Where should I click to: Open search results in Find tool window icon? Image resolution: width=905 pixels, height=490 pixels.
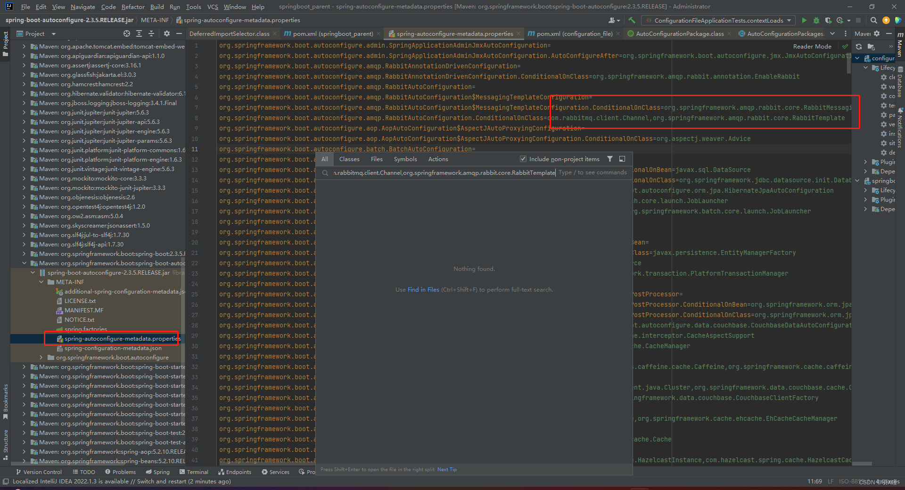622,159
